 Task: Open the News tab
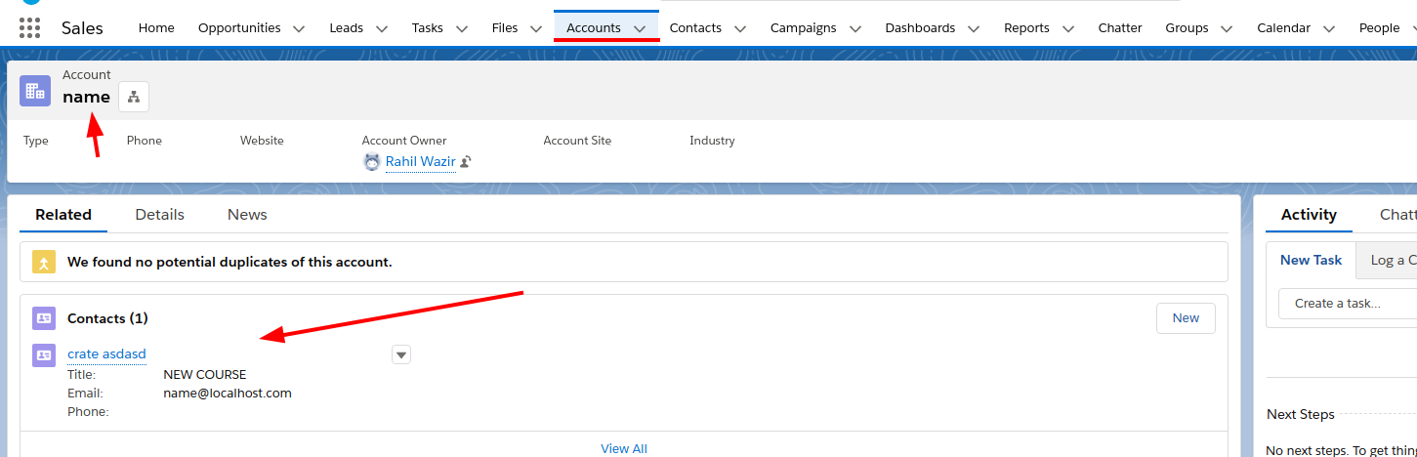coord(247,215)
